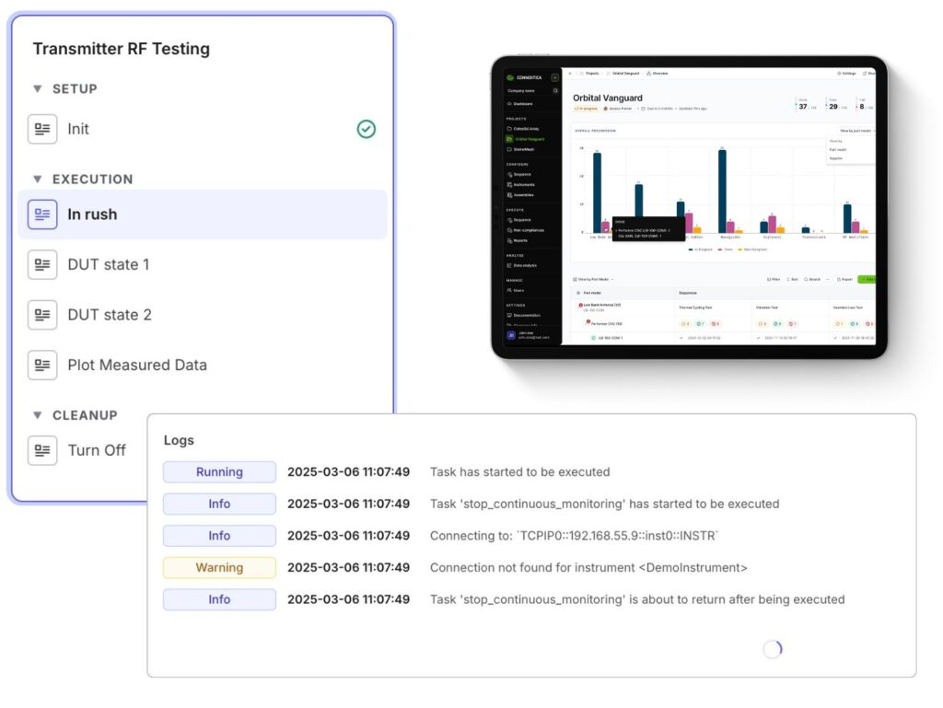This screenshot has height=708, width=943.
Task: Click the Assemblies icon in the tablet sidebar
Action: pyautogui.click(x=509, y=195)
